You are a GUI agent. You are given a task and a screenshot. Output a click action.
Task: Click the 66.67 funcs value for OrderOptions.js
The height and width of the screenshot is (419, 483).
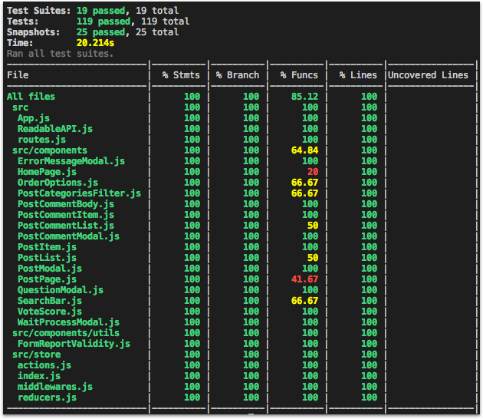click(304, 183)
